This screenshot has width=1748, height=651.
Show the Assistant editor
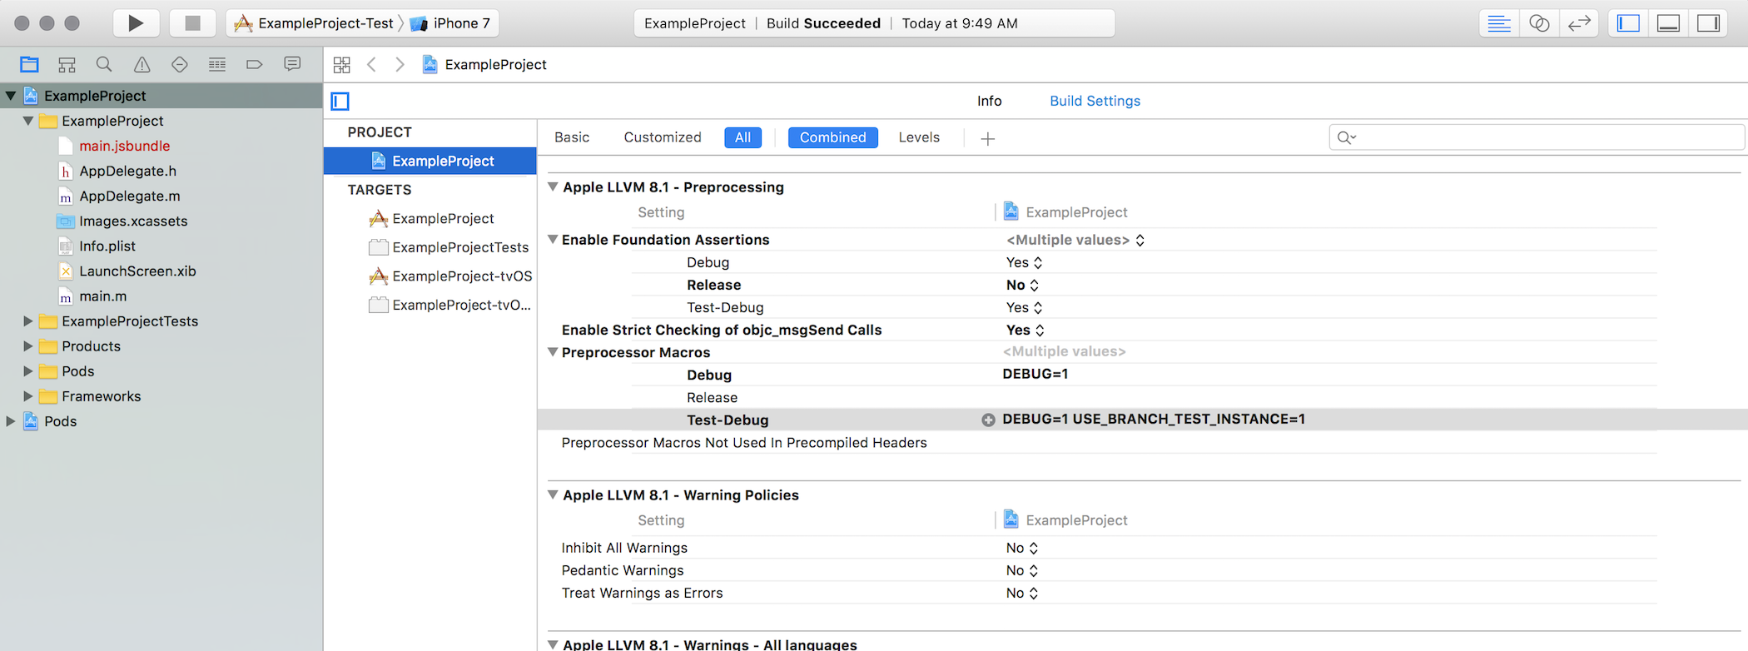pos(1539,23)
